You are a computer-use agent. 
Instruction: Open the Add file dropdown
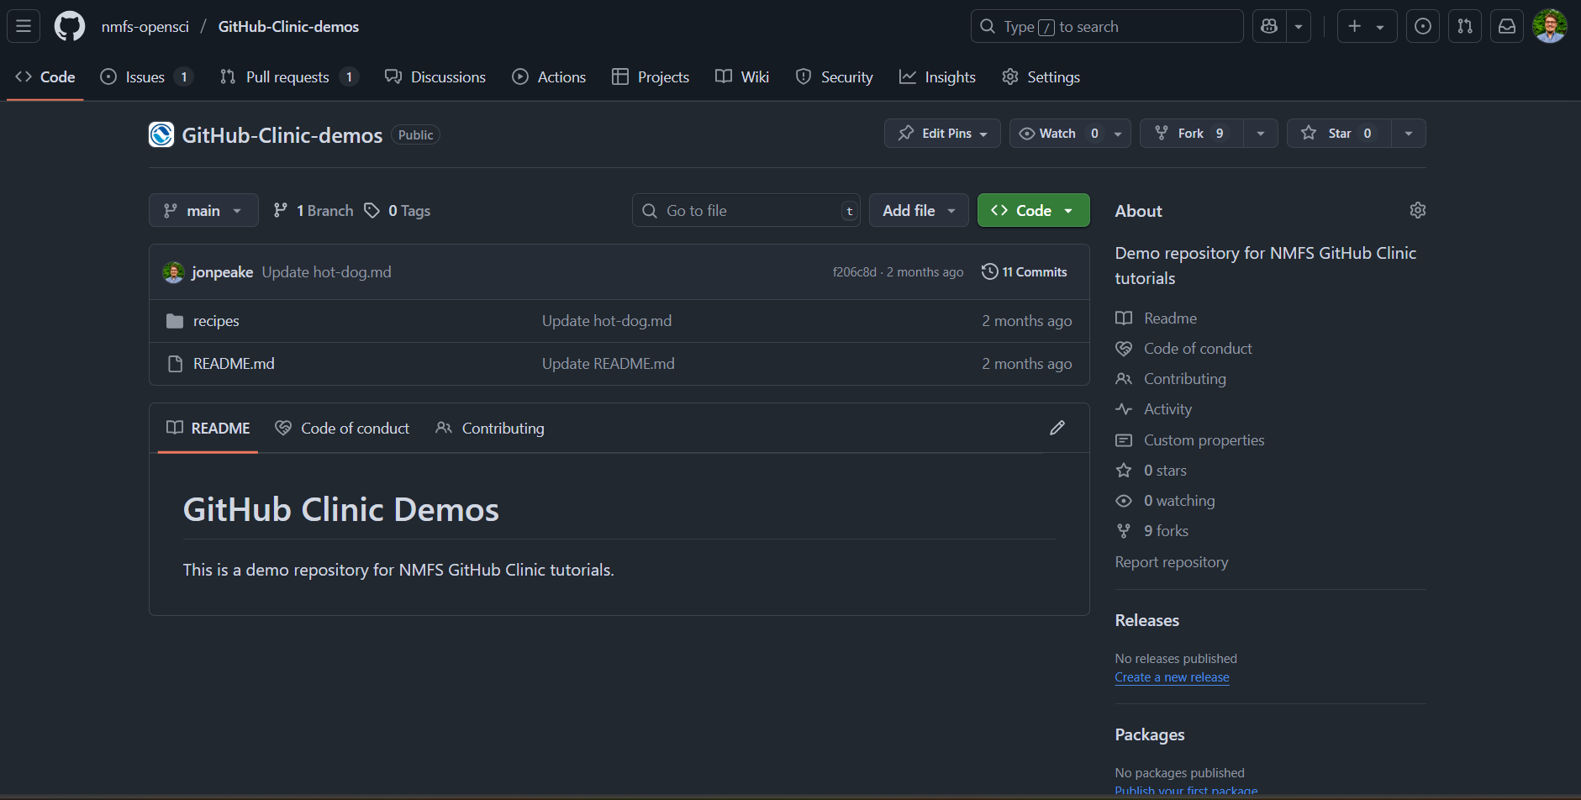click(x=919, y=210)
